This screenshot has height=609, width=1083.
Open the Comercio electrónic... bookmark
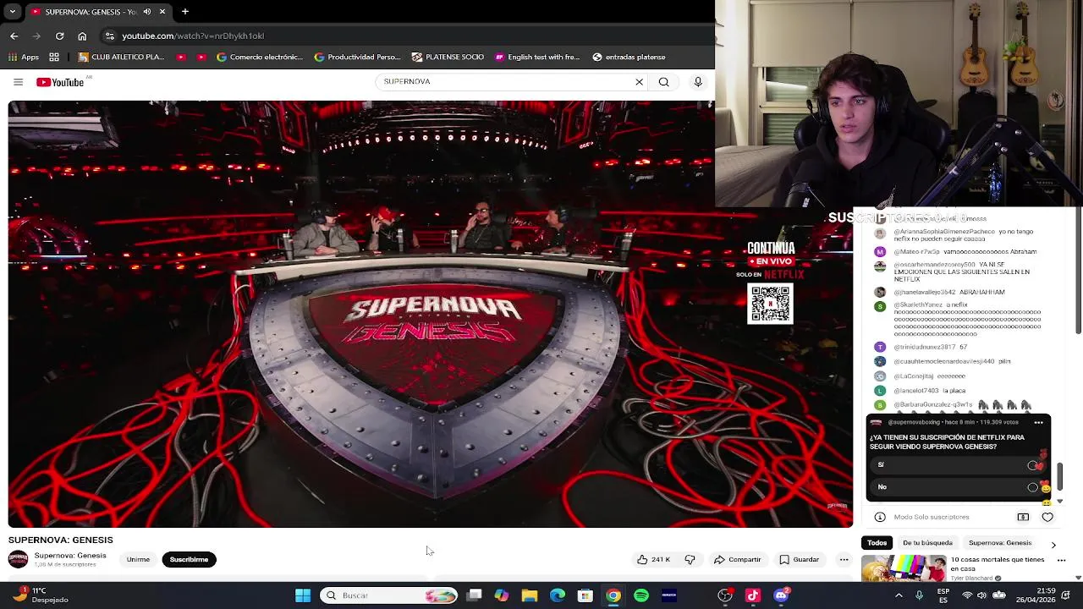[260, 58]
